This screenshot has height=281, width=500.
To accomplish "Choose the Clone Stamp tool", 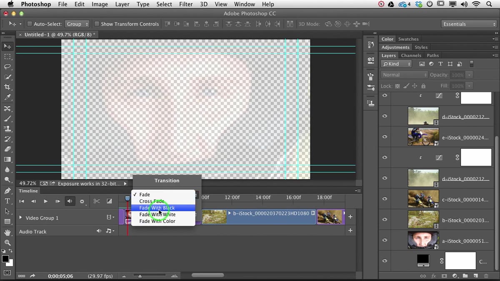I will pyautogui.click(x=7, y=129).
